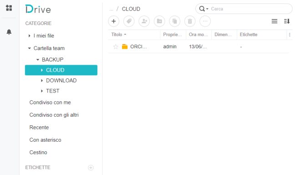Sort by the Proprie... column header
Screen dimensions: 296x175
pyautogui.click(x=173, y=35)
